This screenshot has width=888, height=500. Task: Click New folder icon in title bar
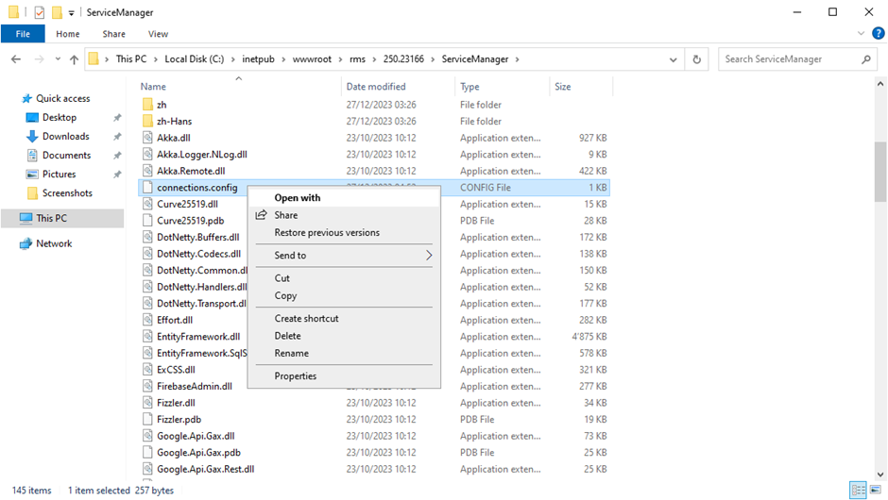coord(57,12)
